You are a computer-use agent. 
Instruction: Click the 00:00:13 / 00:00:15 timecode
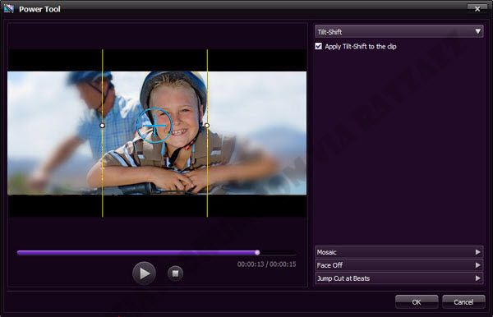click(266, 264)
